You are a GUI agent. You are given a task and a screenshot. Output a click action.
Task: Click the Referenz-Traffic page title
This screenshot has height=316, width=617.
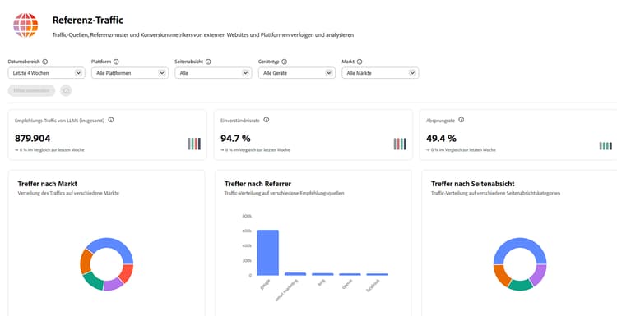pos(88,21)
